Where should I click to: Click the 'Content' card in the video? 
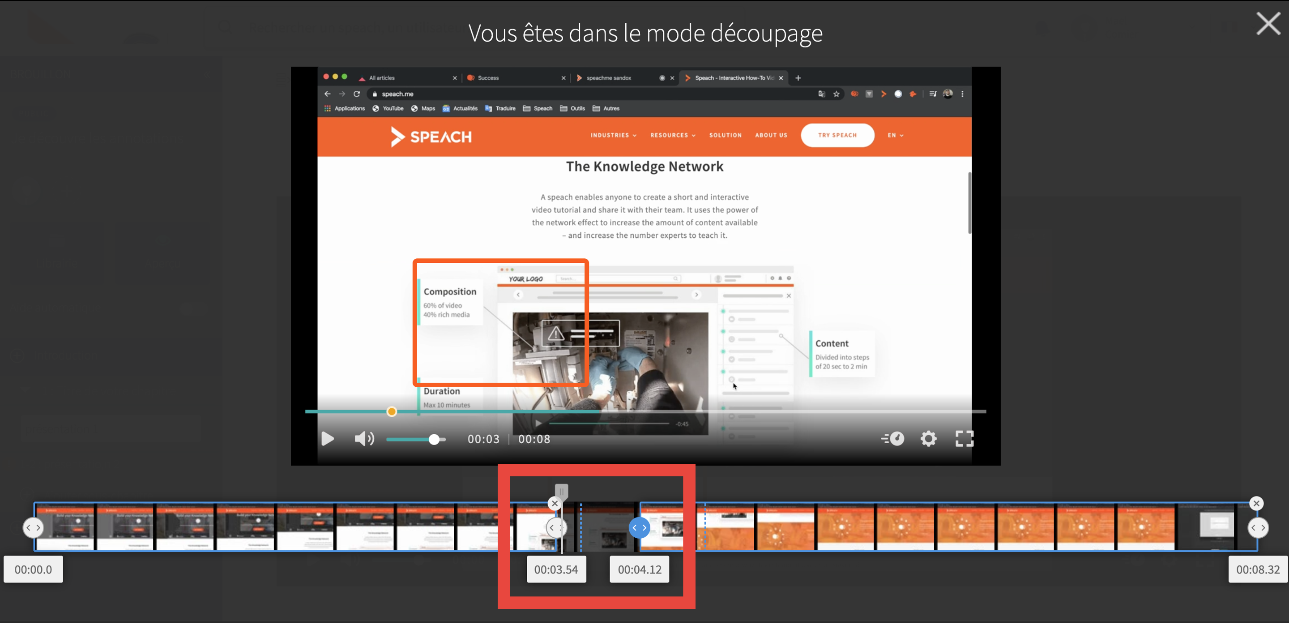(x=842, y=354)
